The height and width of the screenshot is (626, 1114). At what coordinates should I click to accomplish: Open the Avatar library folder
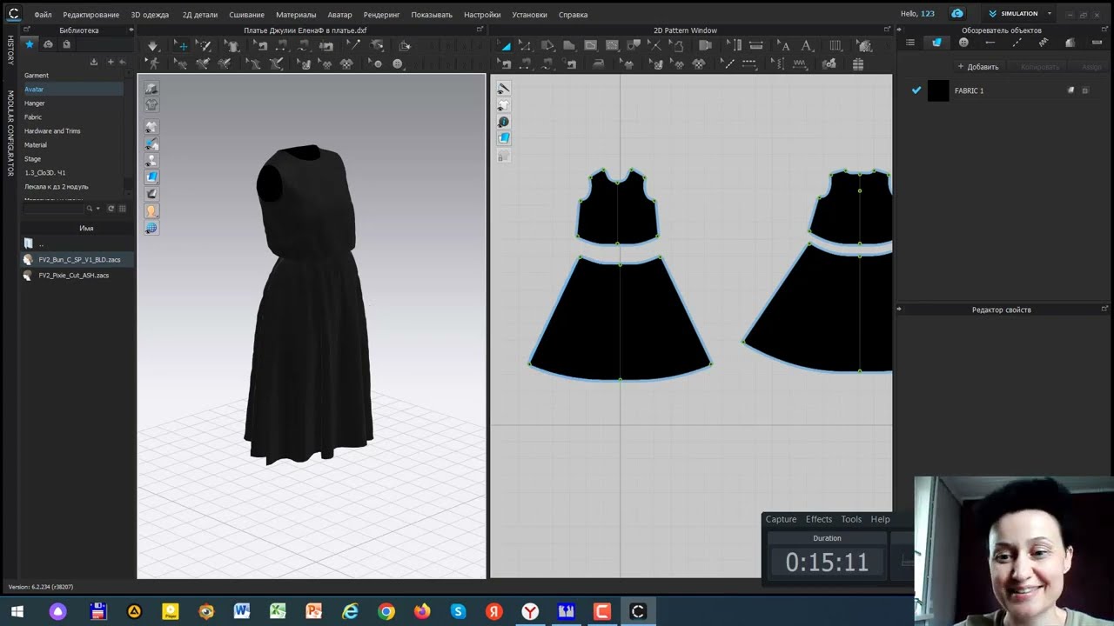34,90
